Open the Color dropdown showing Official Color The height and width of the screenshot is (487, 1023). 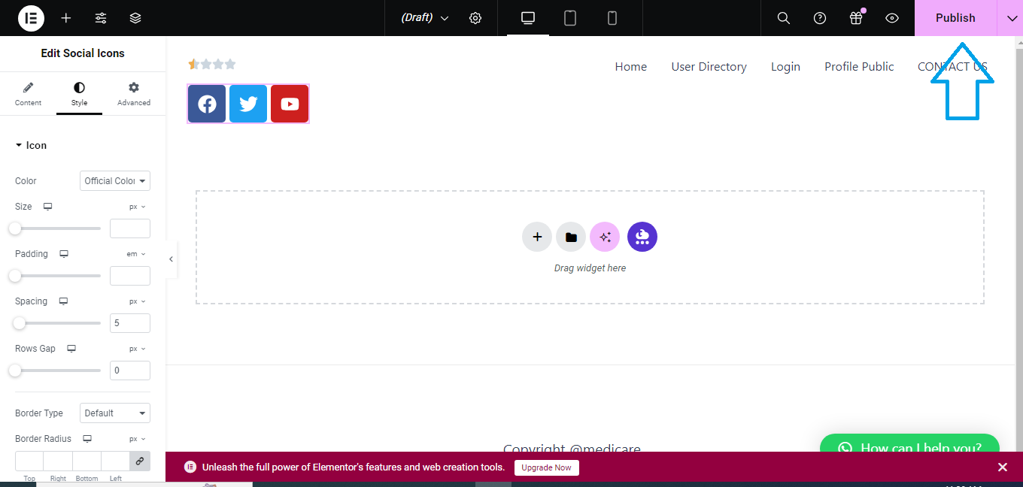[115, 181]
